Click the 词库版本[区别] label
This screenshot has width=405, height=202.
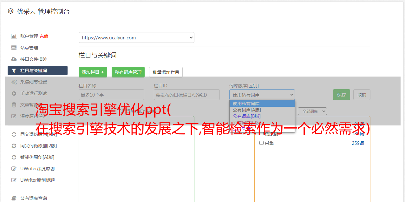244,86
